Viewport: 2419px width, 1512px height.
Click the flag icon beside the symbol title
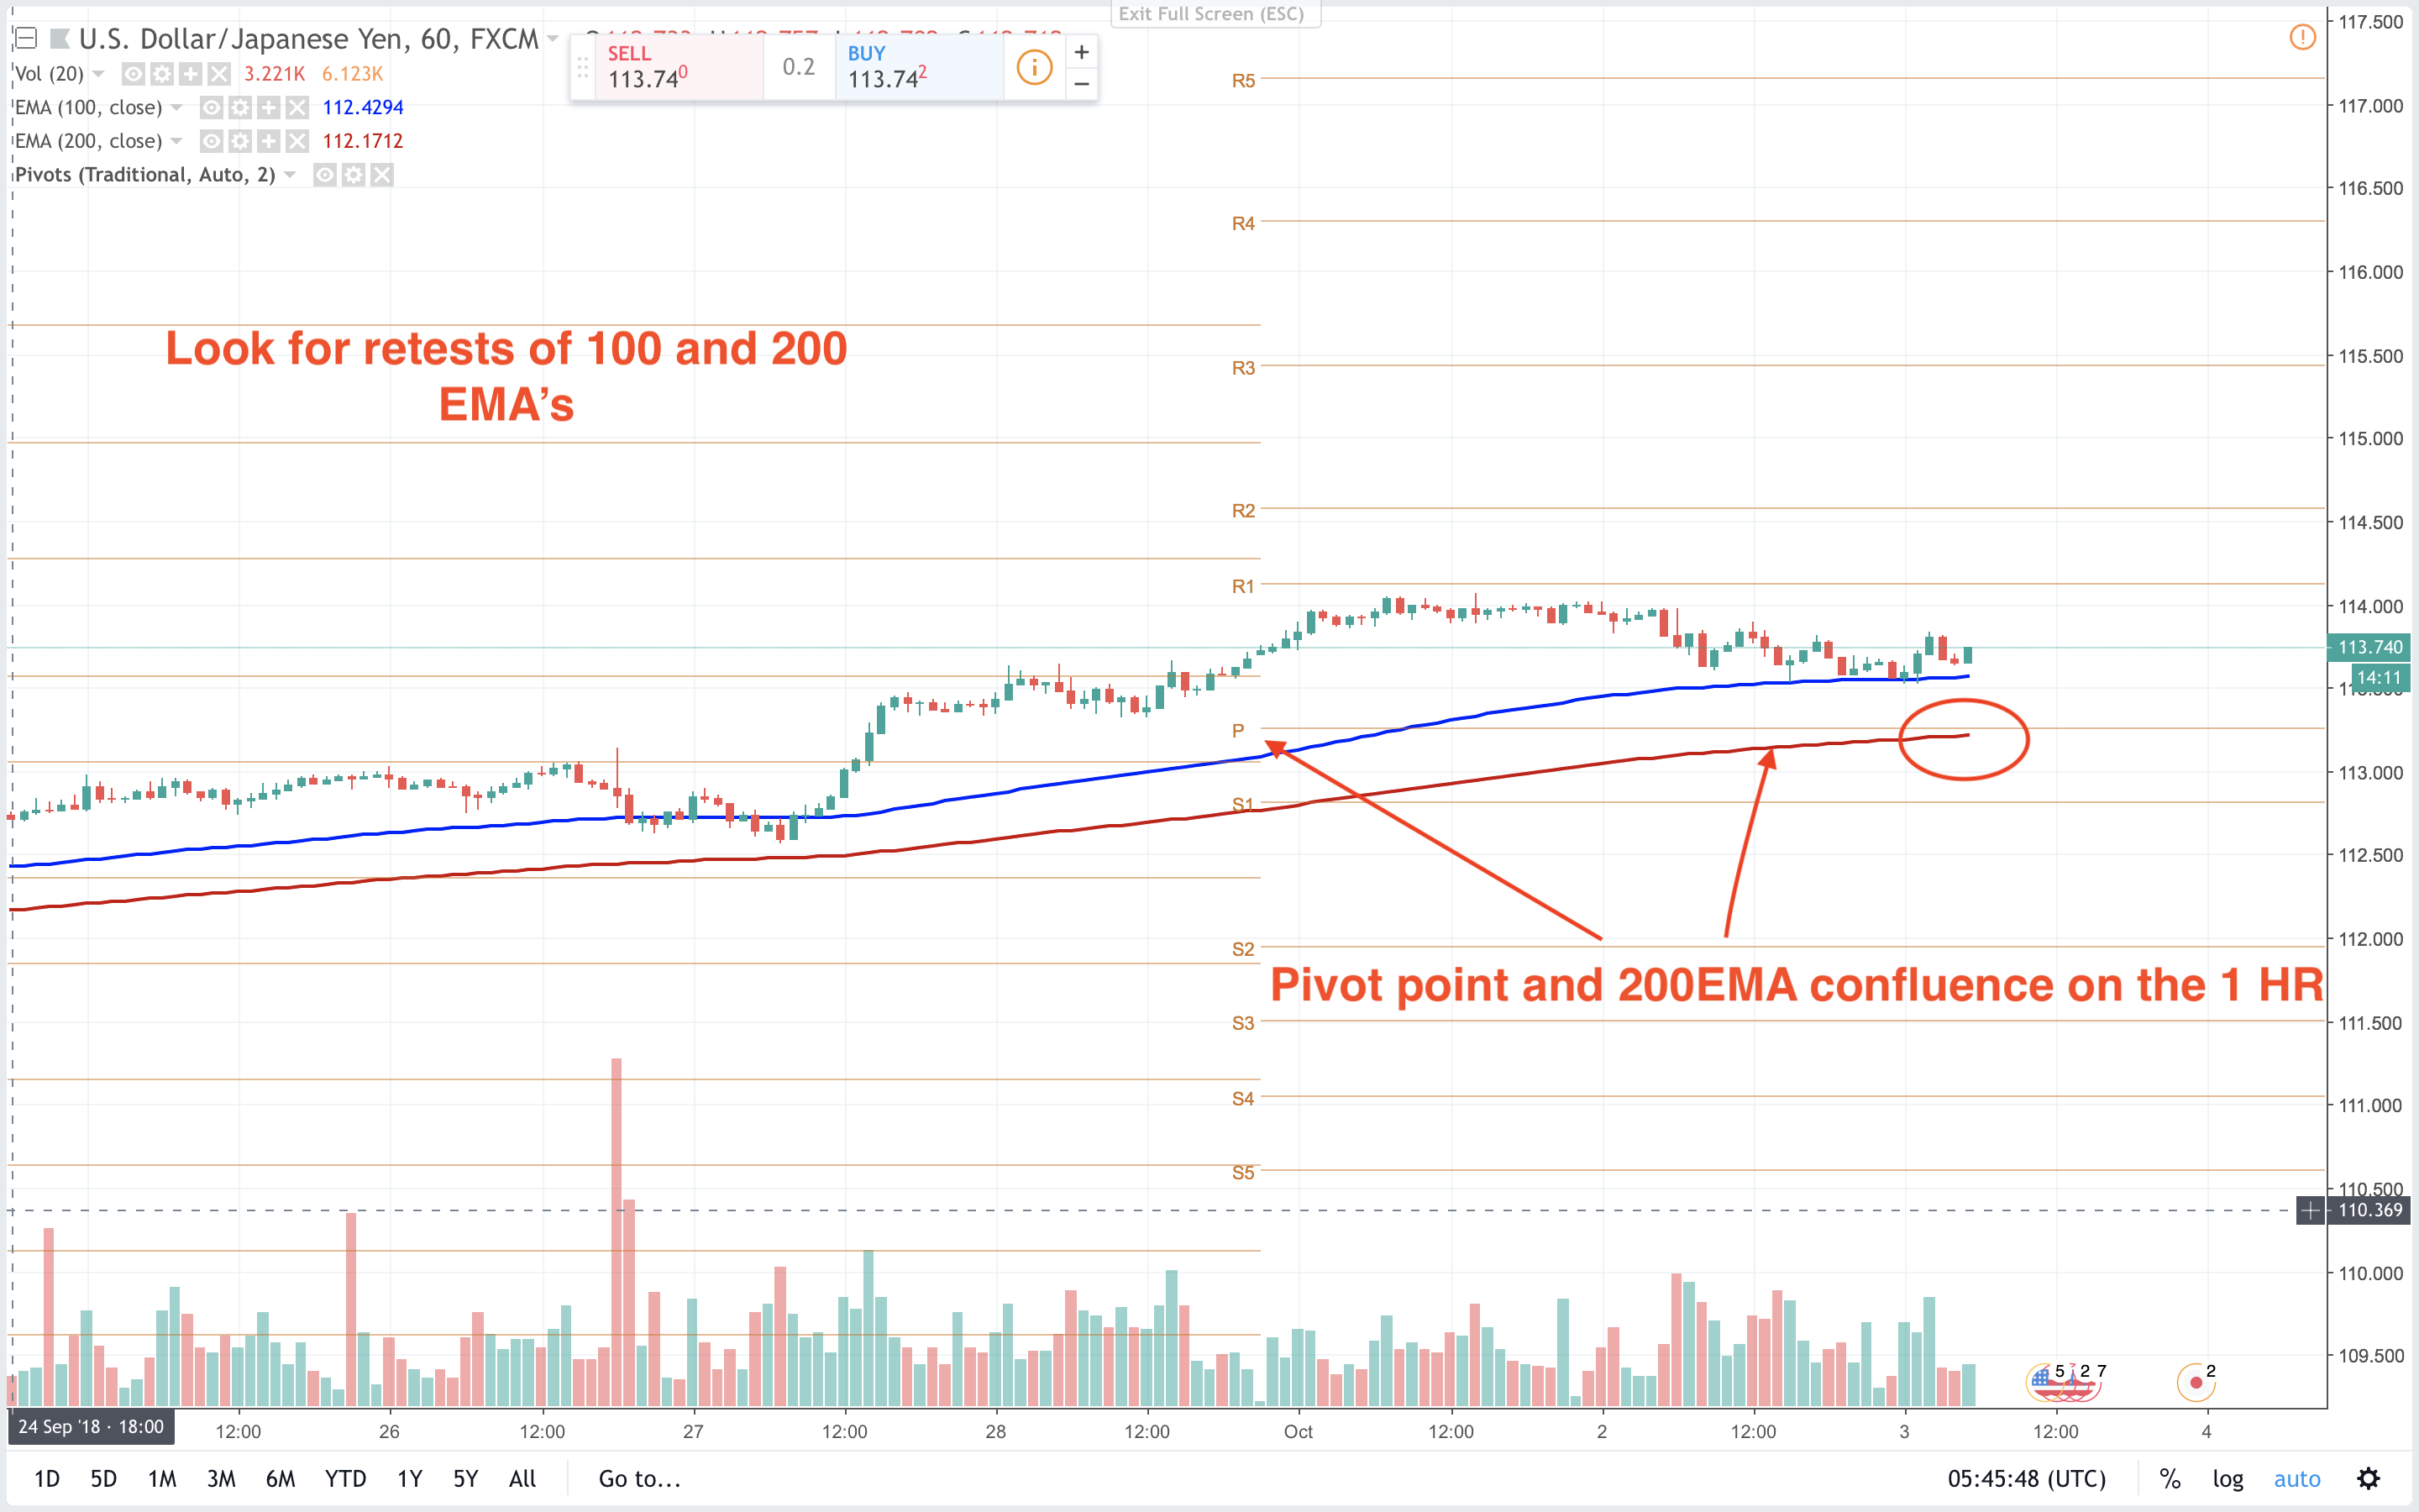pyautogui.click(x=60, y=39)
